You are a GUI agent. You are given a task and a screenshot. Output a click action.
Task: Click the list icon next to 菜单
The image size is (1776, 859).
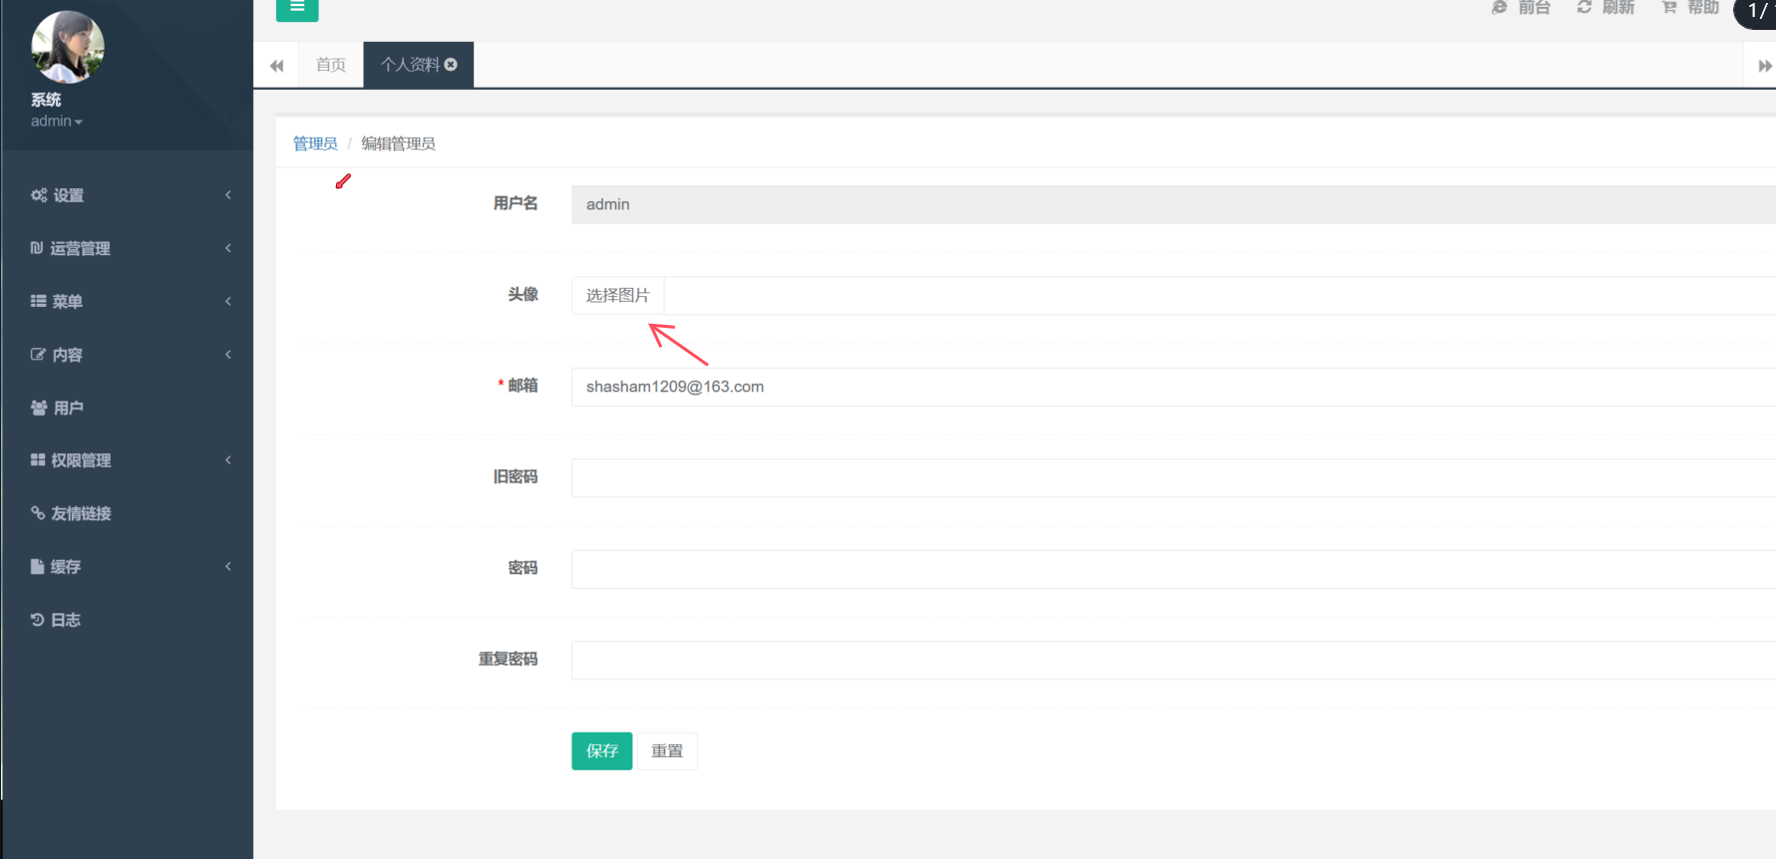coord(38,301)
